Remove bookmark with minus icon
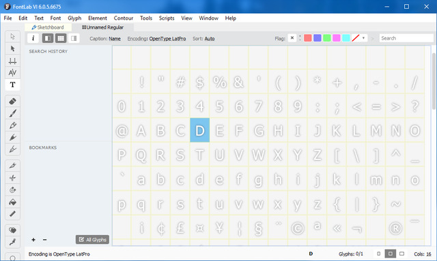 click(x=44, y=240)
